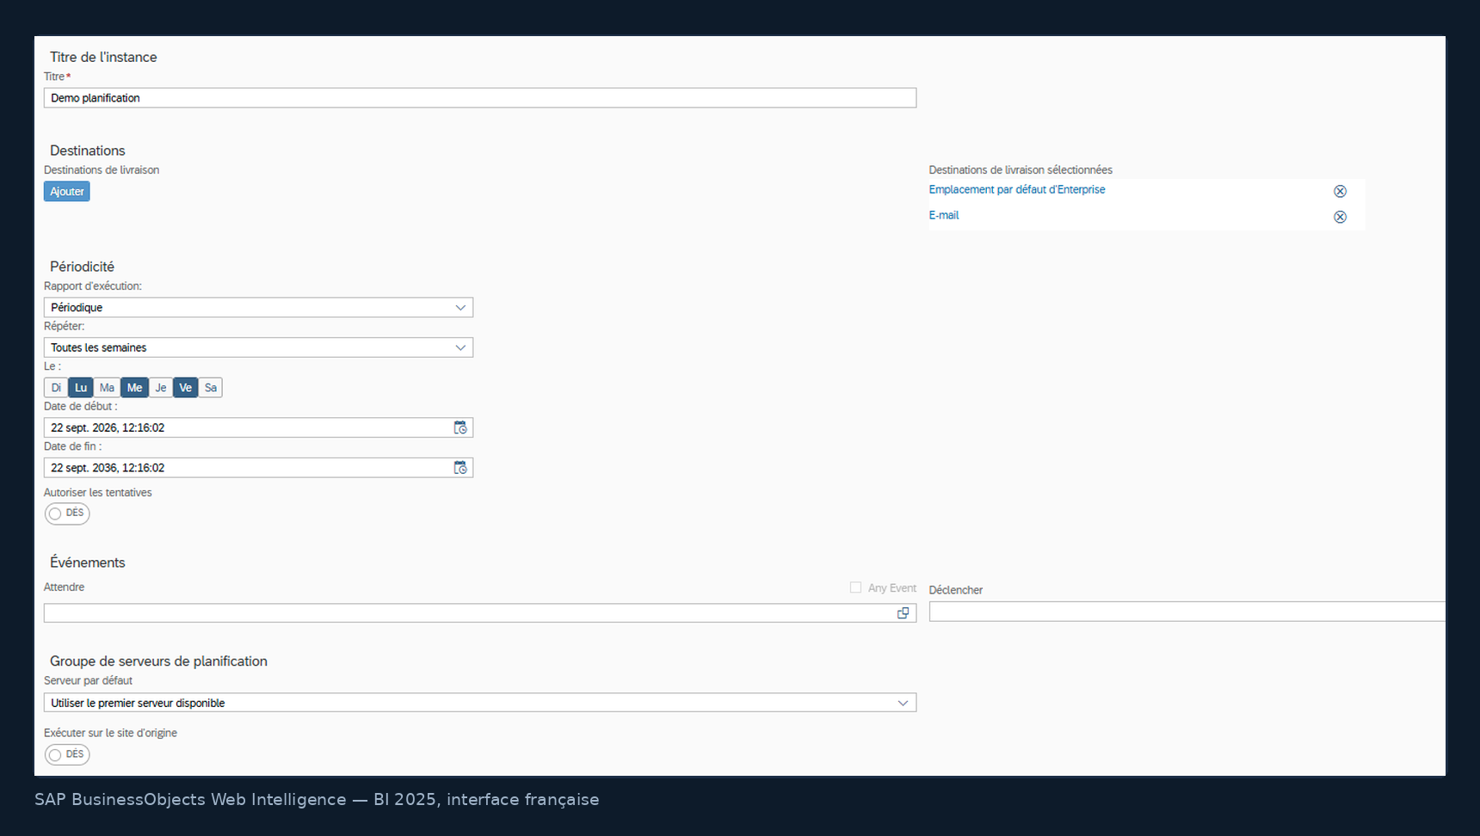
Task: Toggle Samedi (Sa) day button
Action: (x=211, y=388)
